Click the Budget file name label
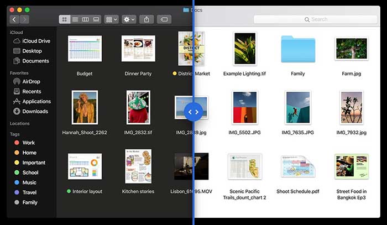 point(85,74)
